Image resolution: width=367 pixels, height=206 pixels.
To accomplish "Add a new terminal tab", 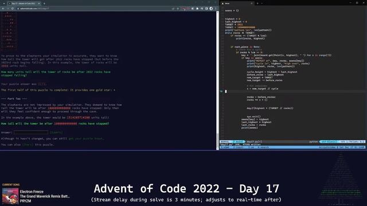I will pyautogui.click(x=257, y=3).
